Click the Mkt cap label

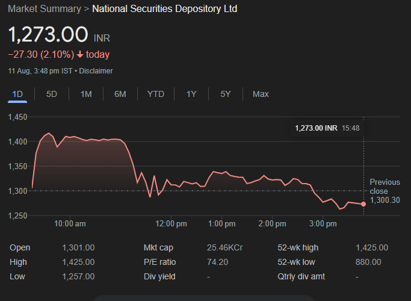158,248
